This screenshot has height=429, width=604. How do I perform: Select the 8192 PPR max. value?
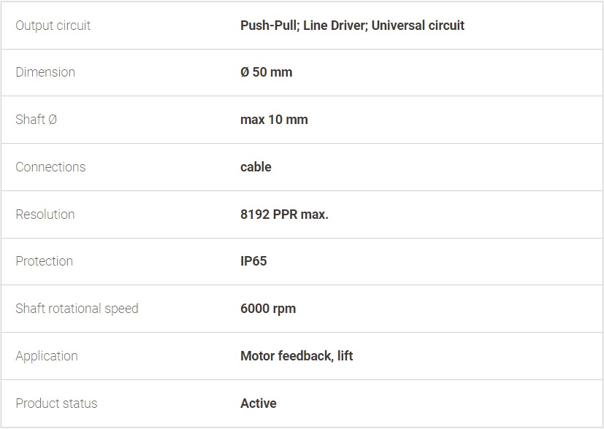point(284,214)
